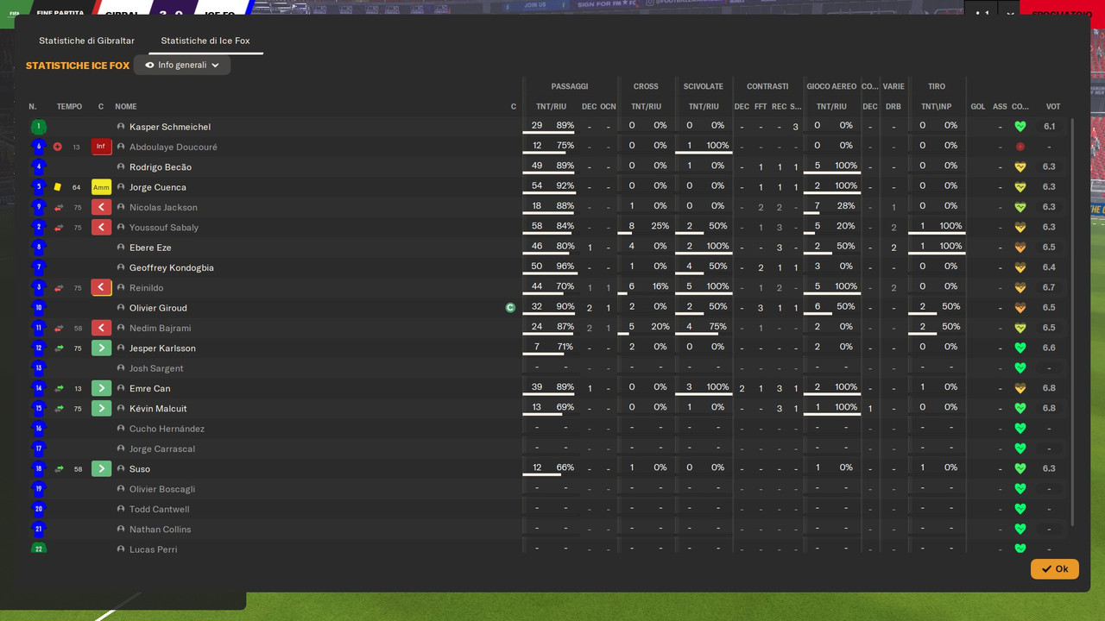Click the TEMPO column header

(x=69, y=107)
